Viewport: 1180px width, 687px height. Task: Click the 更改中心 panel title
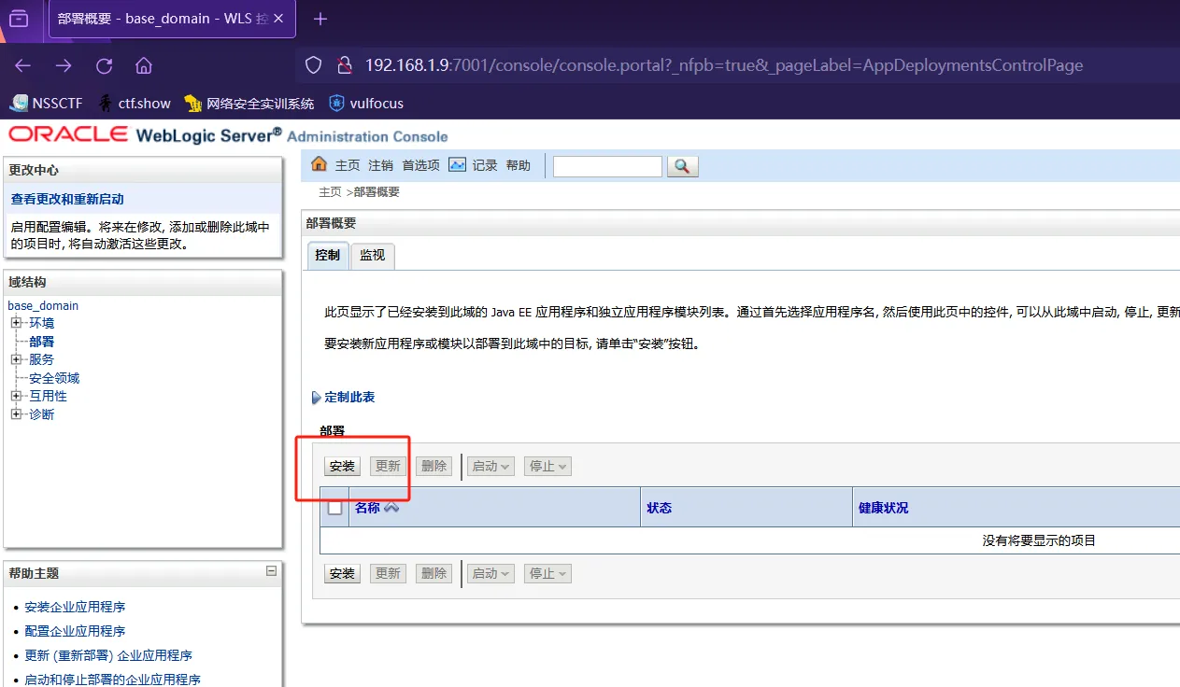tap(34, 170)
